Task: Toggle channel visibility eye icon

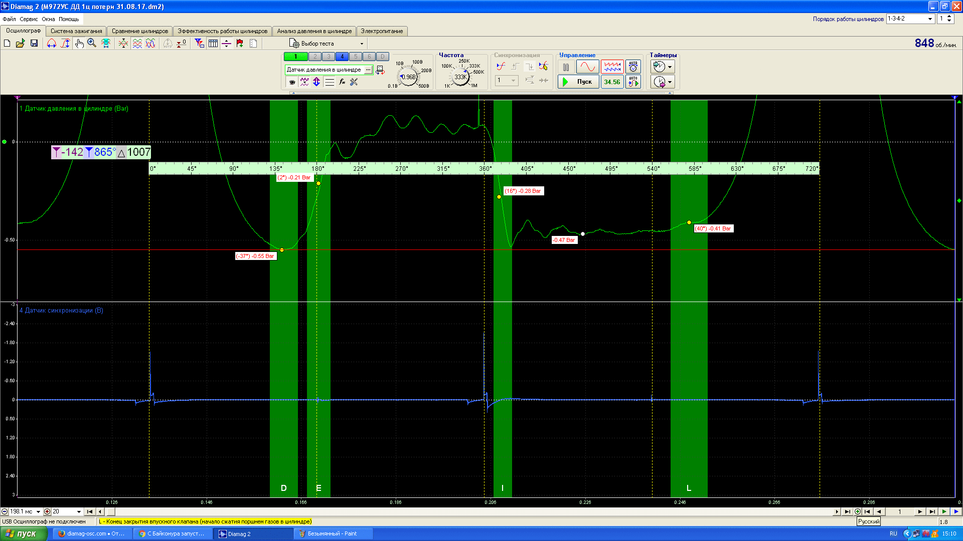Action: (292, 82)
